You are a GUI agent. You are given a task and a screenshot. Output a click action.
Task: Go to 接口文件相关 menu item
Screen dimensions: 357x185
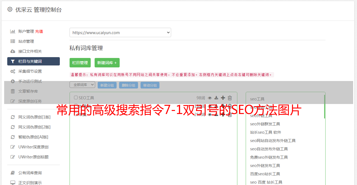pyautogui.click(x=30, y=51)
